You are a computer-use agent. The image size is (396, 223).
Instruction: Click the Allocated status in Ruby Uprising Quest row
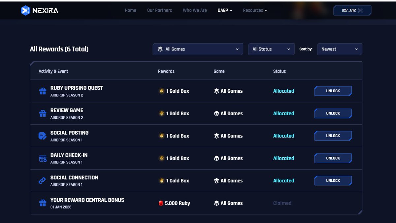coord(283,91)
